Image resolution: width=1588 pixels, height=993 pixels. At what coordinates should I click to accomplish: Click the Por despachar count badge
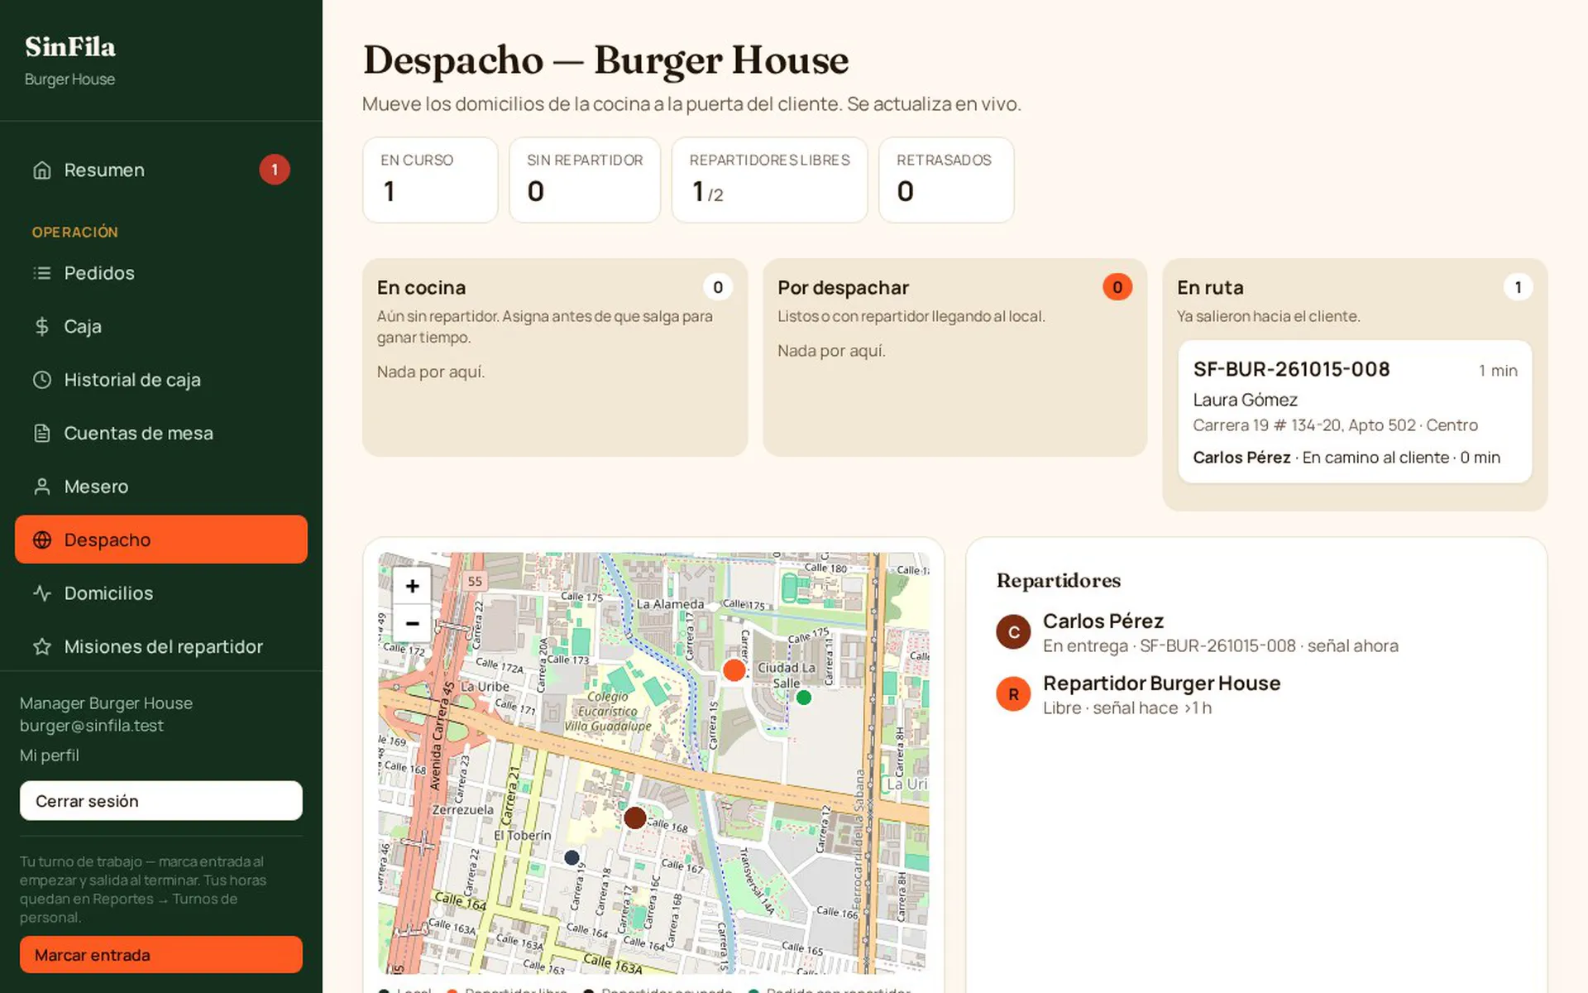point(1117,287)
